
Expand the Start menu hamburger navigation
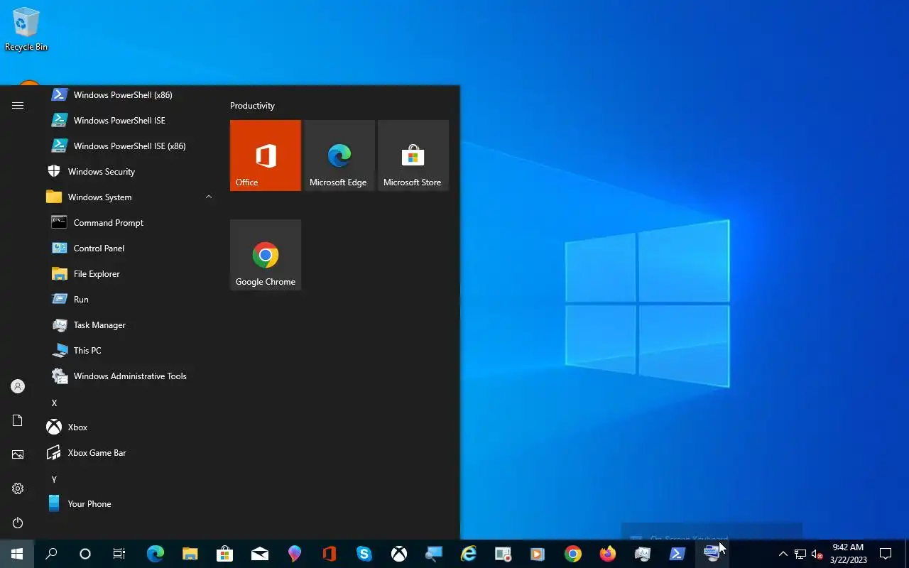pos(18,105)
